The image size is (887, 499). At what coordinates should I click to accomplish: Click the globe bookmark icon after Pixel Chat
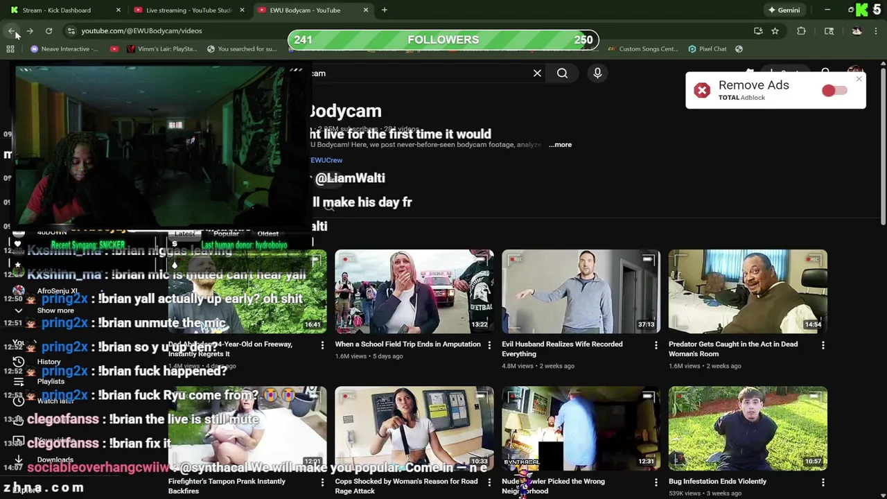[x=739, y=49]
